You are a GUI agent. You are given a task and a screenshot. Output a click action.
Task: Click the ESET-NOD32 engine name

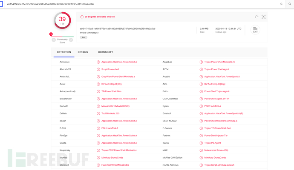coord(170,121)
